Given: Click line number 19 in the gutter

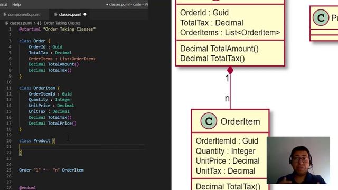Looking at the screenshot, I should click(x=9, y=135).
